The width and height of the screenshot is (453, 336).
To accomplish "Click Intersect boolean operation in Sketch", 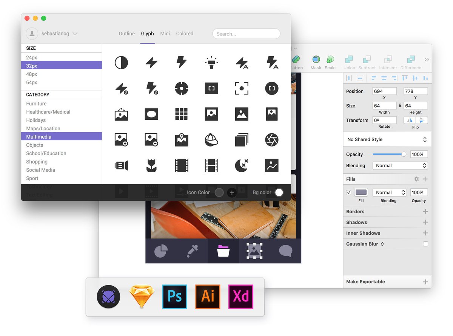I will [388, 63].
